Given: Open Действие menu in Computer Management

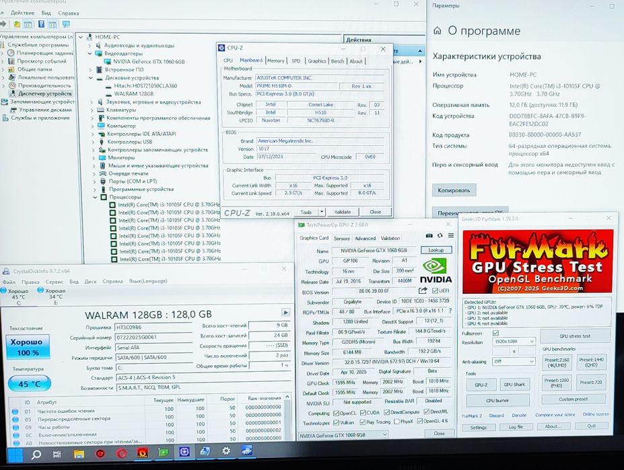Looking at the screenshot, I should tap(22, 13).
